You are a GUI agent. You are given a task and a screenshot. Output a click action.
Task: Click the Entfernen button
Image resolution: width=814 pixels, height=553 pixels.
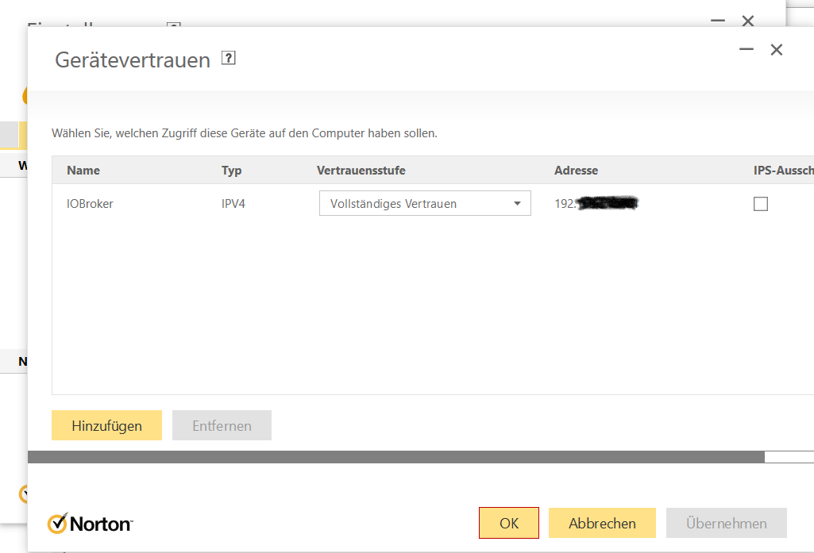[x=222, y=425]
